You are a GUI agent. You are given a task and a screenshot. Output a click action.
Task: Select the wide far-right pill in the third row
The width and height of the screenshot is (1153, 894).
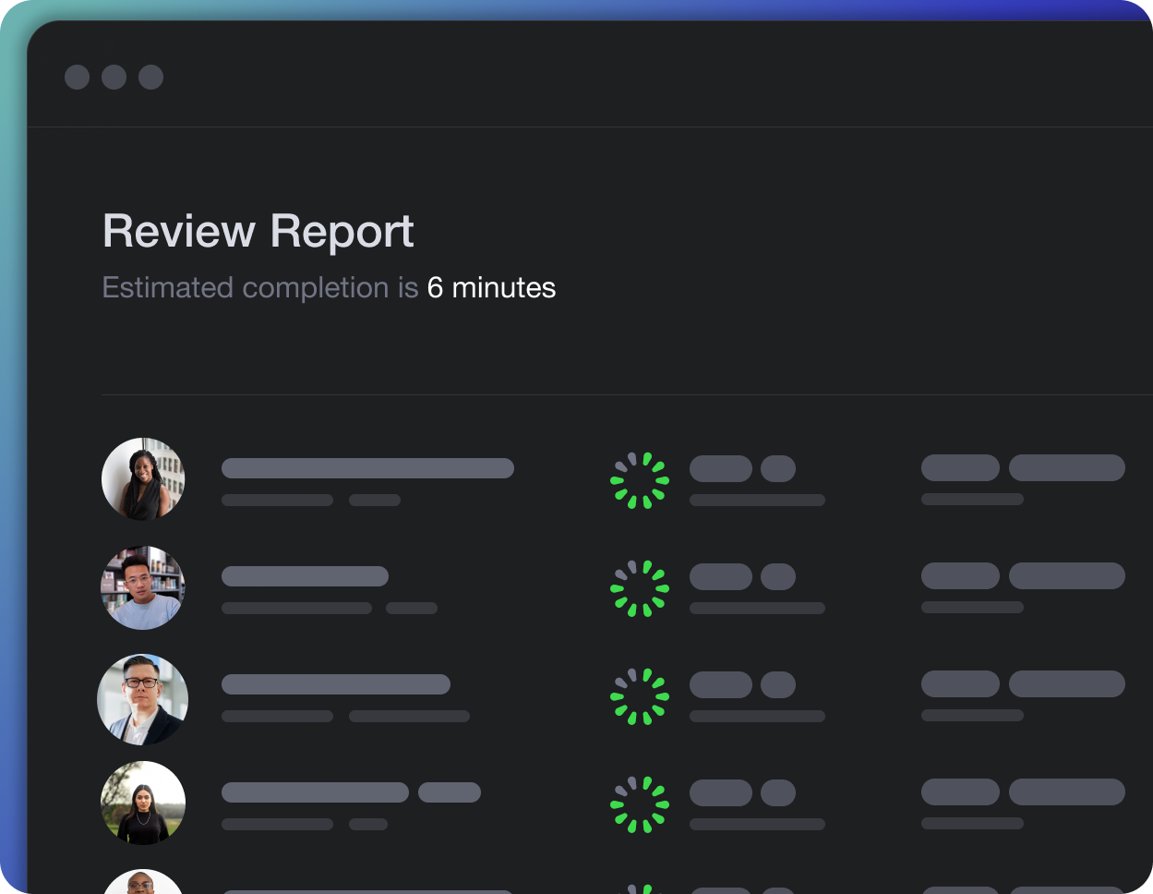1066,684
